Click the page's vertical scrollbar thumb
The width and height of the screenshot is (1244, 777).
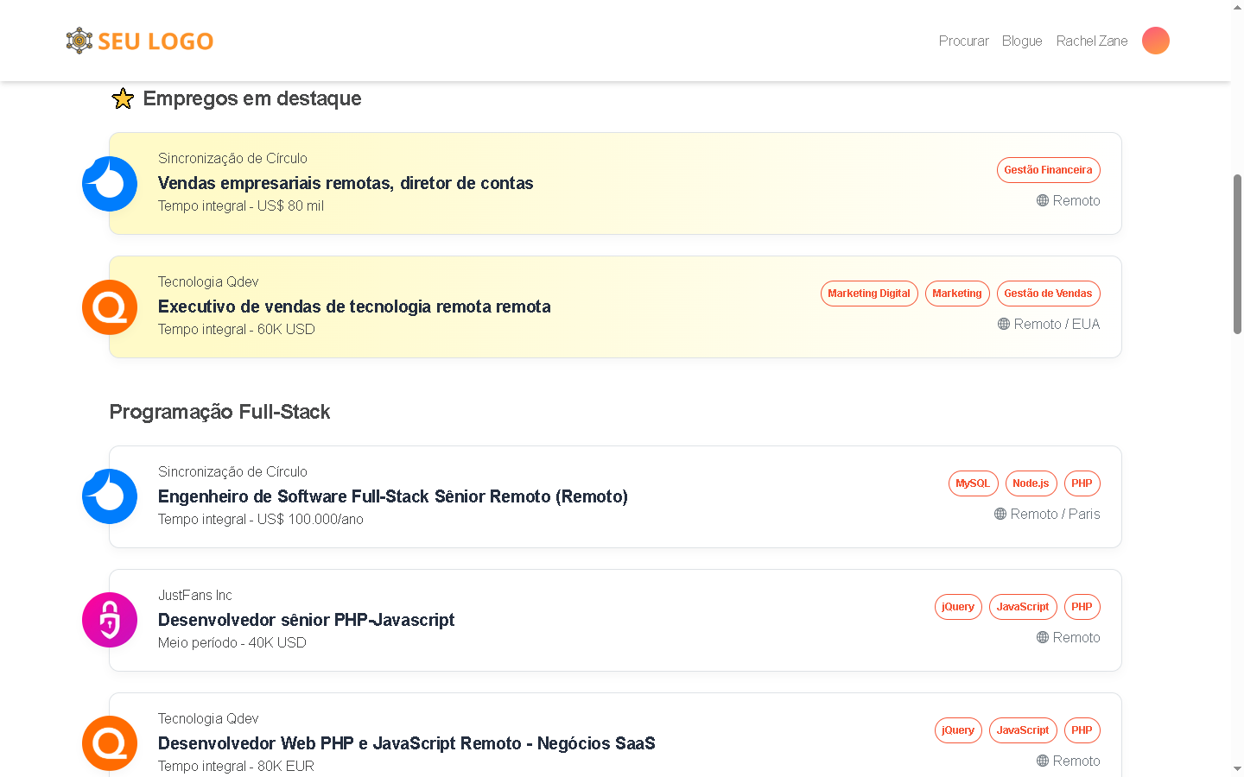[1237, 254]
